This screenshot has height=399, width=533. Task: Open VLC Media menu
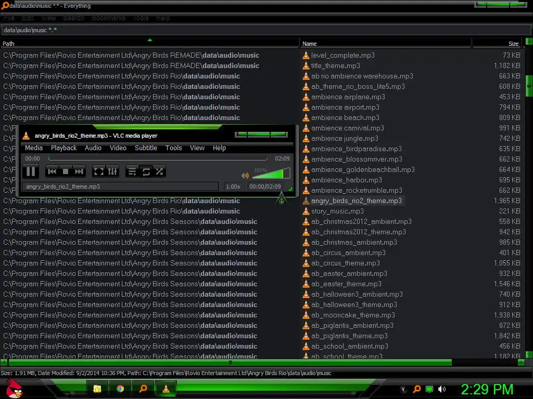tap(34, 148)
